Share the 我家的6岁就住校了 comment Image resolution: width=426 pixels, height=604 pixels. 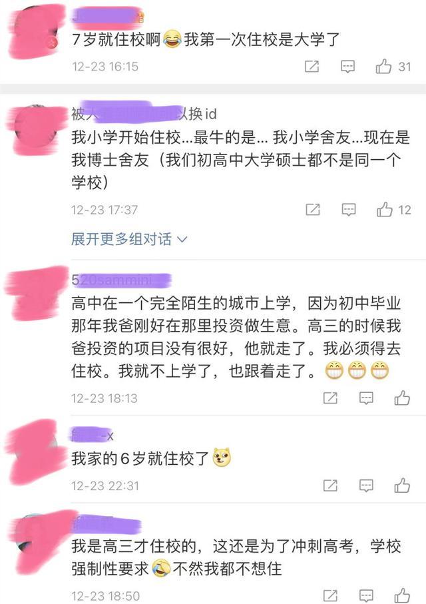click(330, 485)
